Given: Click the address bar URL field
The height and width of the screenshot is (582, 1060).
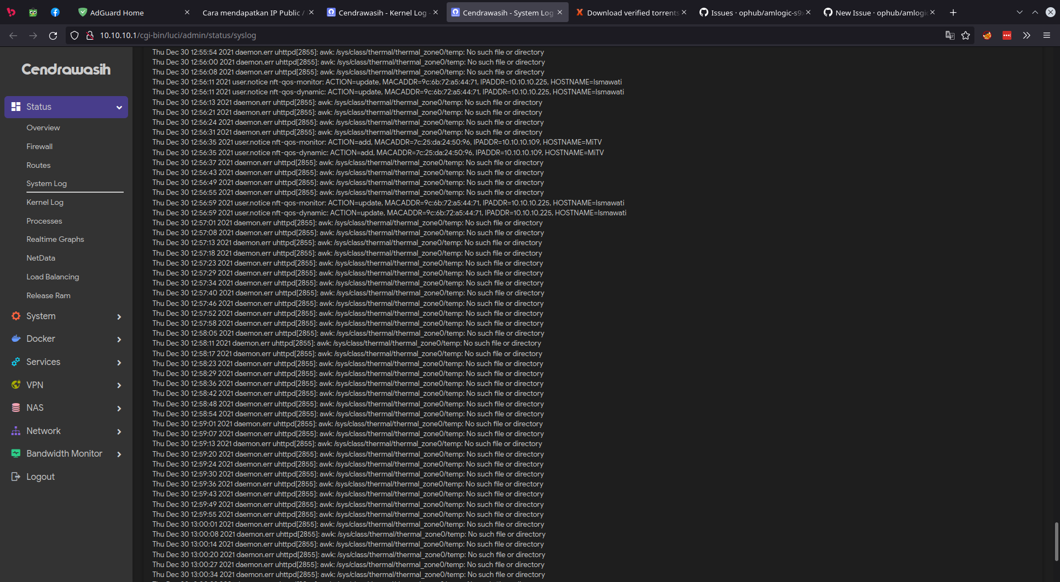Looking at the screenshot, I should pyautogui.click(x=331, y=35).
